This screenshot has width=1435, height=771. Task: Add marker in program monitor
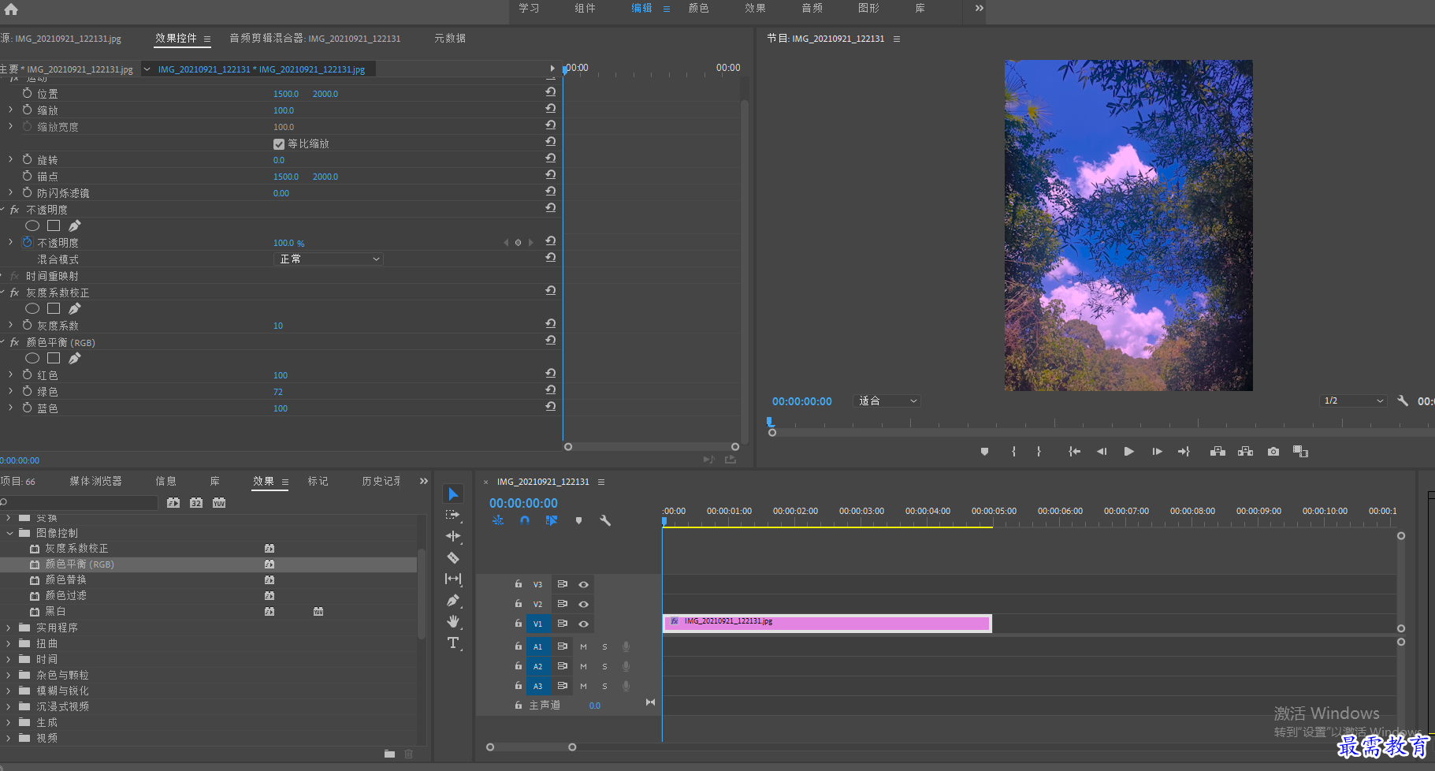tap(984, 452)
